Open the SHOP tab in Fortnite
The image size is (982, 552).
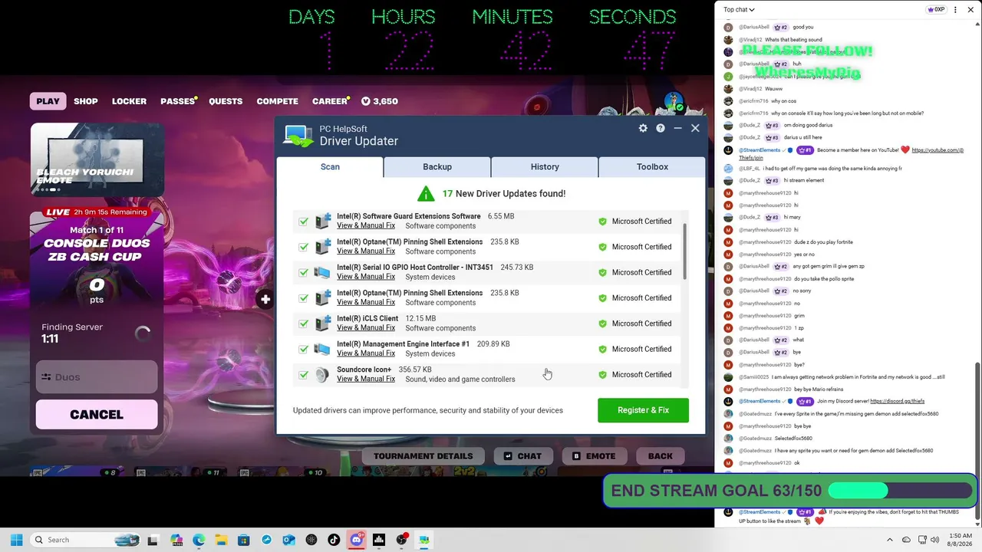(86, 101)
